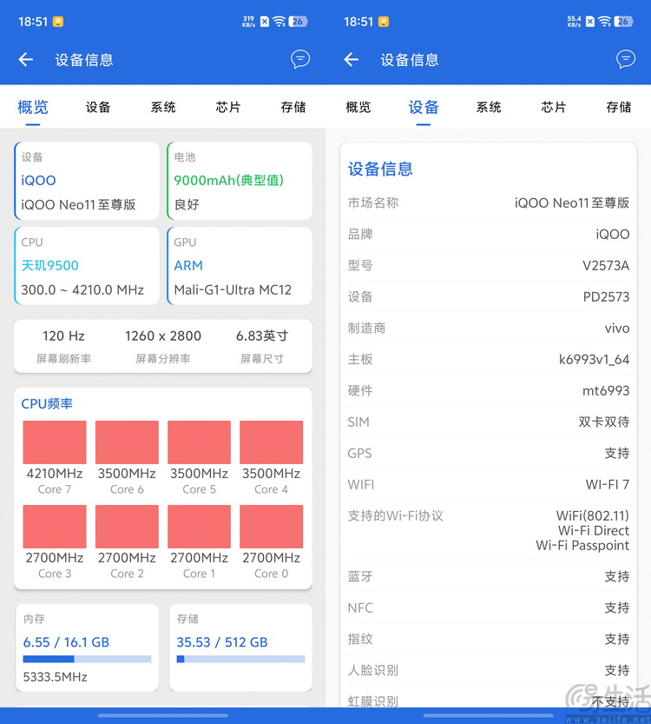
Task: Tap the battery indicator on left status bar
Action: tap(298, 21)
